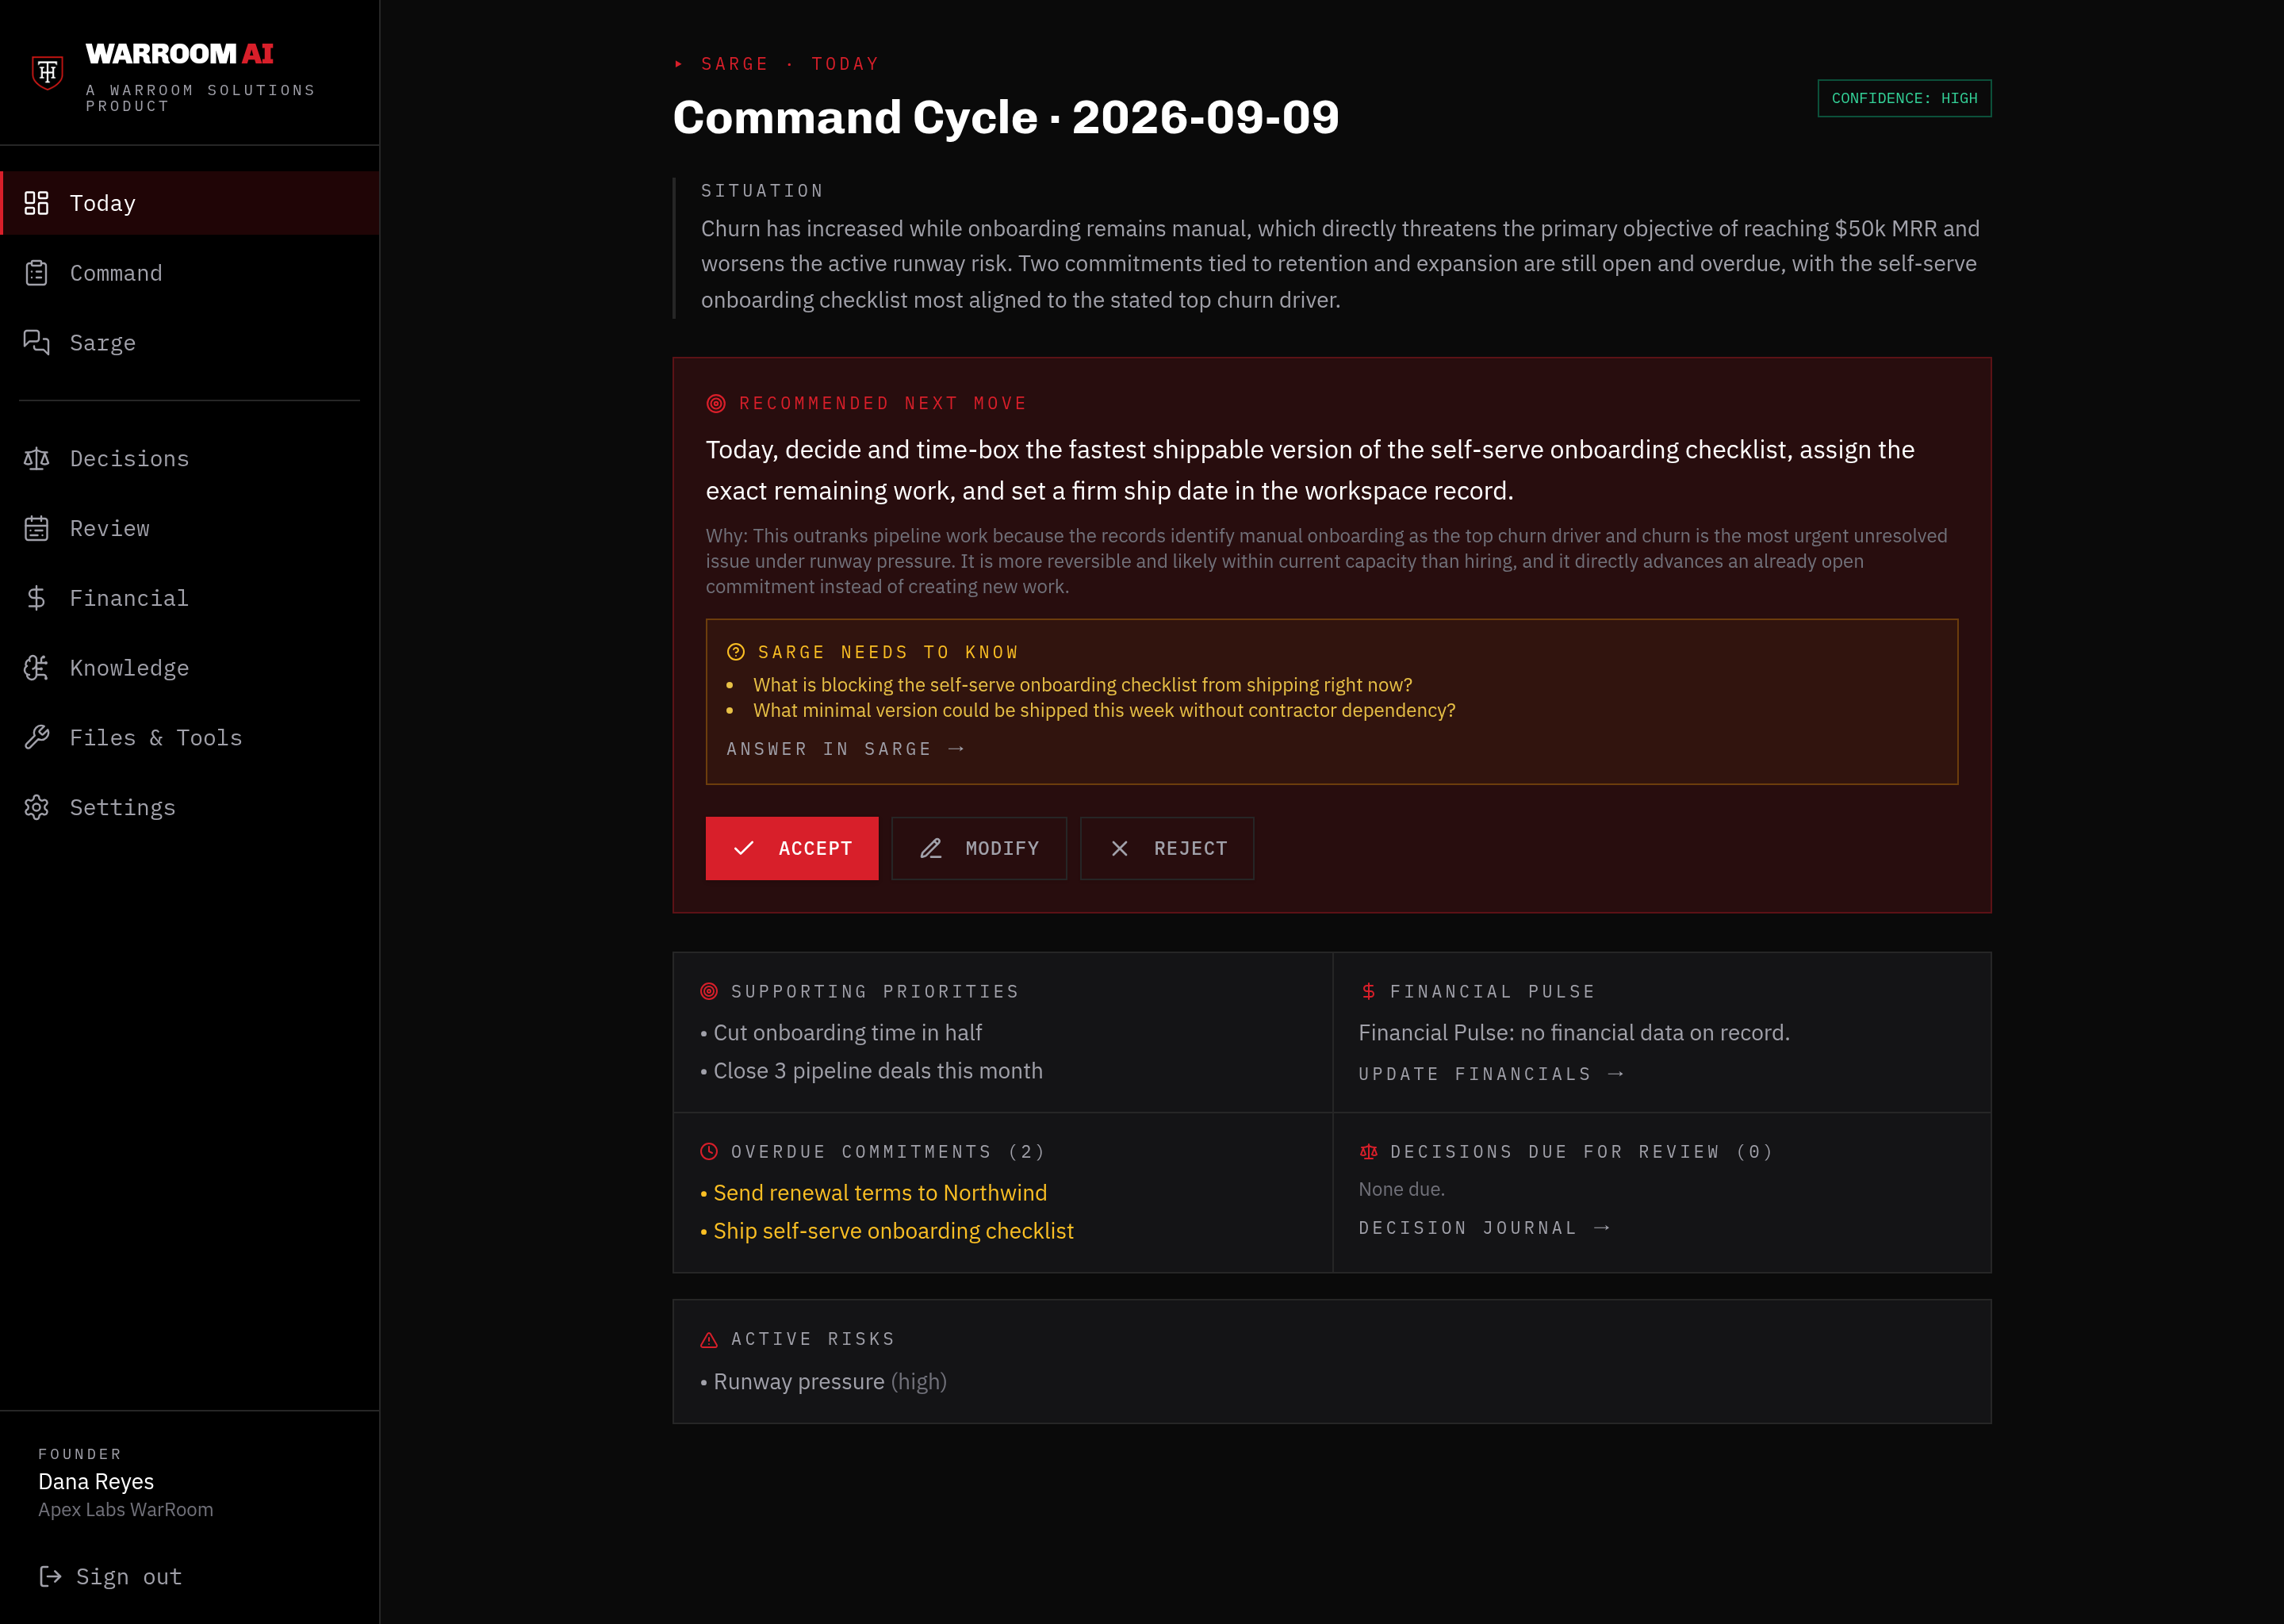
Task: Click the Settings gear icon
Action: (x=36, y=808)
